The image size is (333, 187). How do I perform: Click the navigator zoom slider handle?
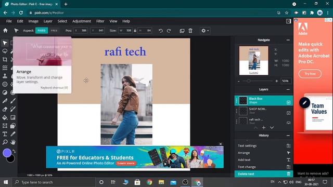click(x=249, y=81)
